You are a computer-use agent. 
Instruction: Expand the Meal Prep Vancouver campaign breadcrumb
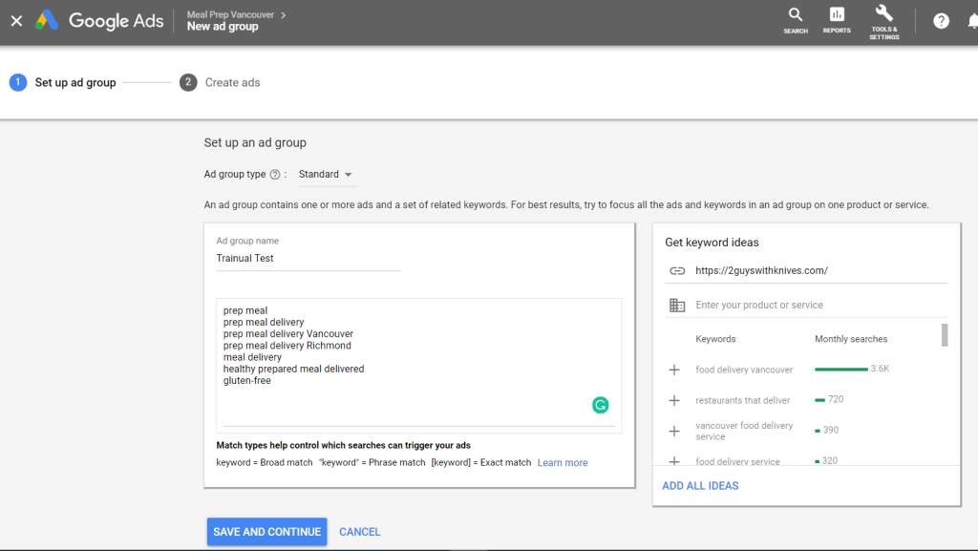(x=237, y=14)
